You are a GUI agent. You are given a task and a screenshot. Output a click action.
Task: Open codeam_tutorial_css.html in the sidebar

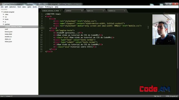(x=13, y=27)
